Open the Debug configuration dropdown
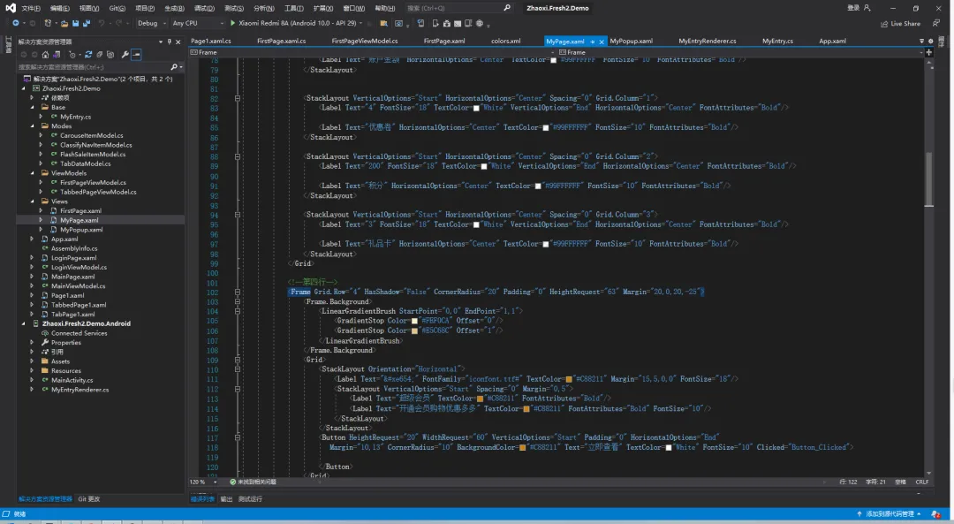The width and height of the screenshot is (954, 524). coord(163,23)
